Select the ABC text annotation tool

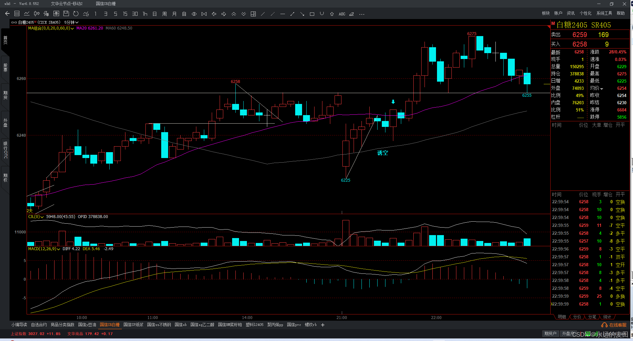pos(342,14)
